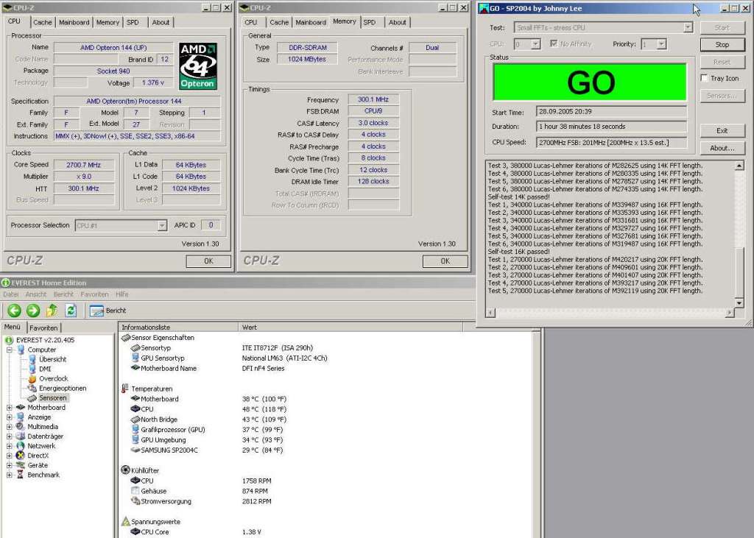Click the refresh icon in EVEREST toolbar
This screenshot has width=754, height=538.
[x=71, y=311]
